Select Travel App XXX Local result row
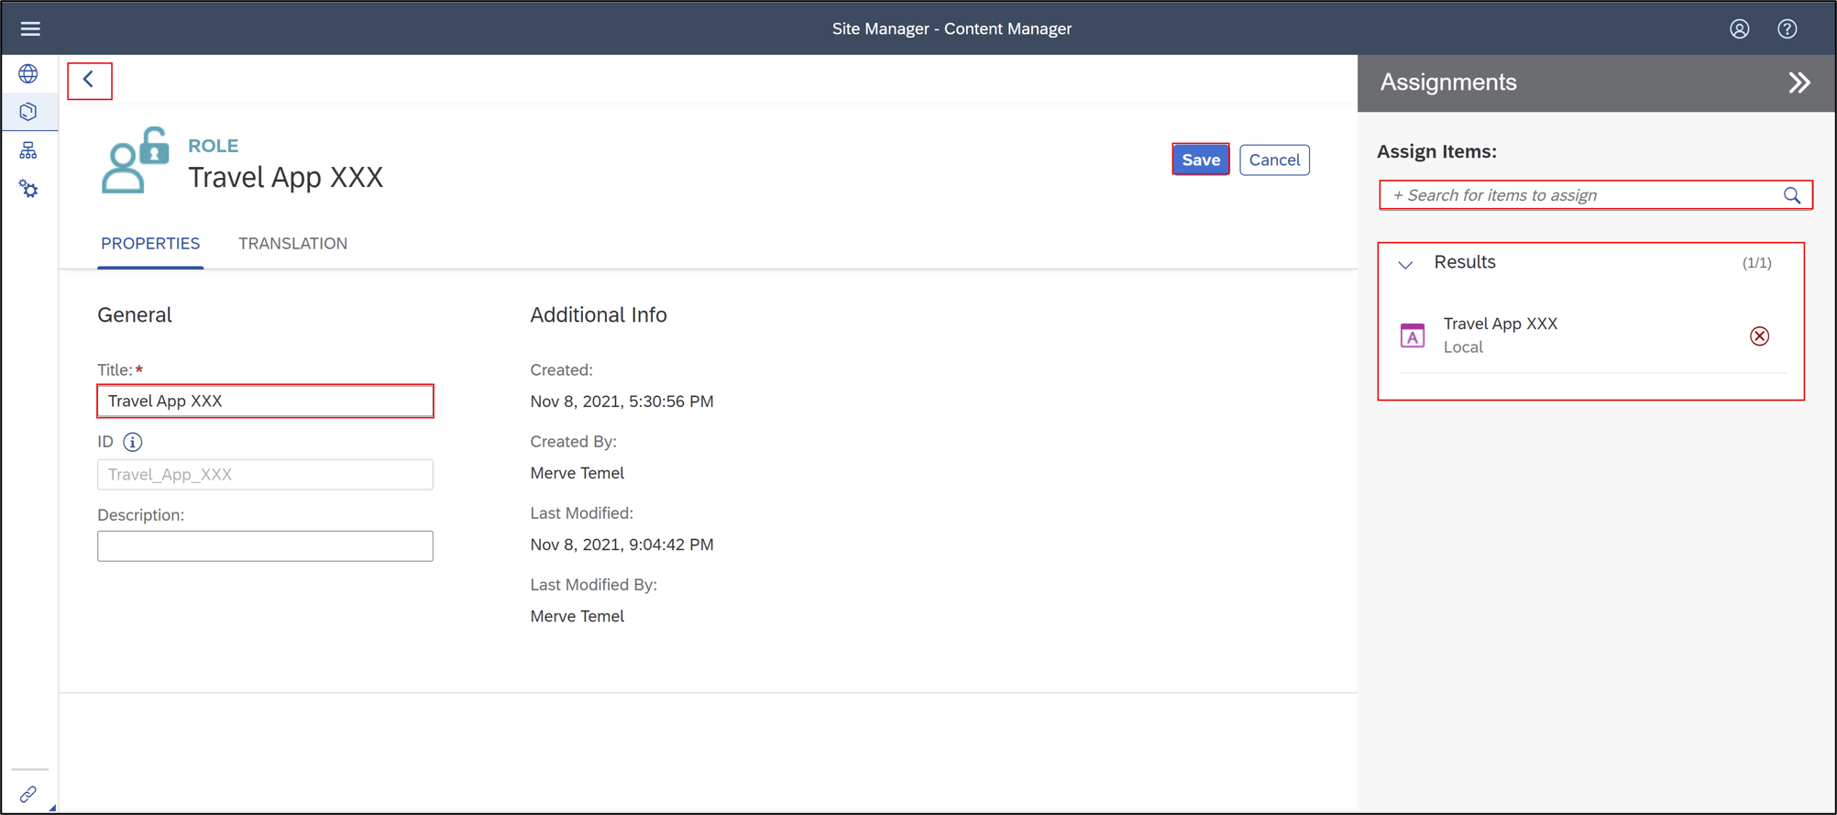Screen dimensions: 1837x815 [x=1591, y=336]
